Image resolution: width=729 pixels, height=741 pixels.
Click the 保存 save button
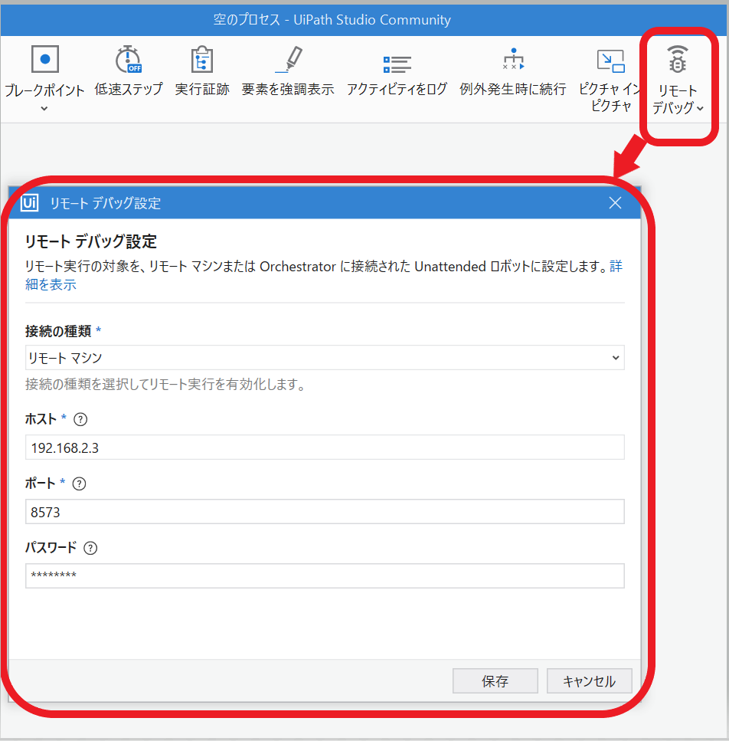coord(495,681)
